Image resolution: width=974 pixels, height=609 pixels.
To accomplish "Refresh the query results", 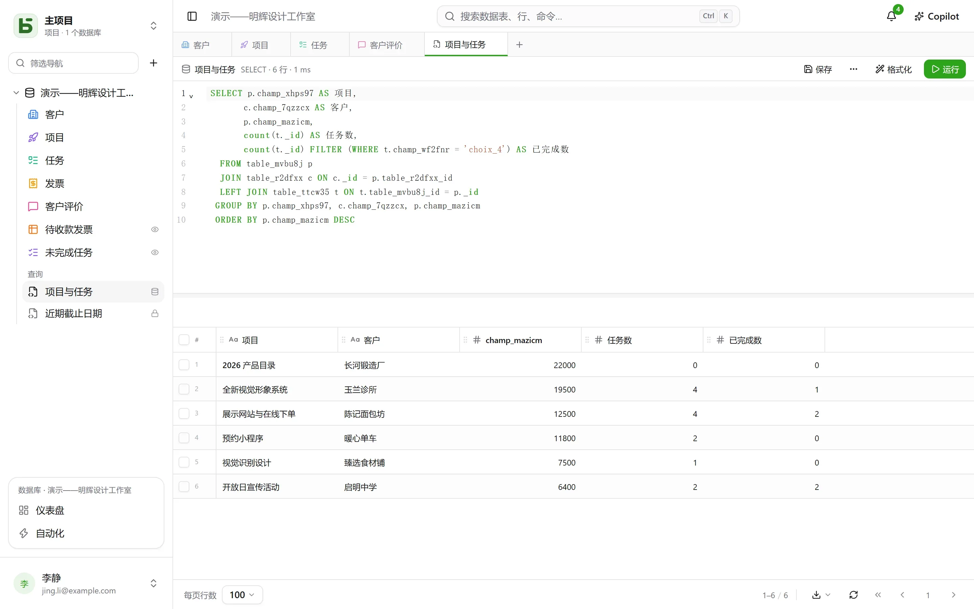I will click(853, 595).
